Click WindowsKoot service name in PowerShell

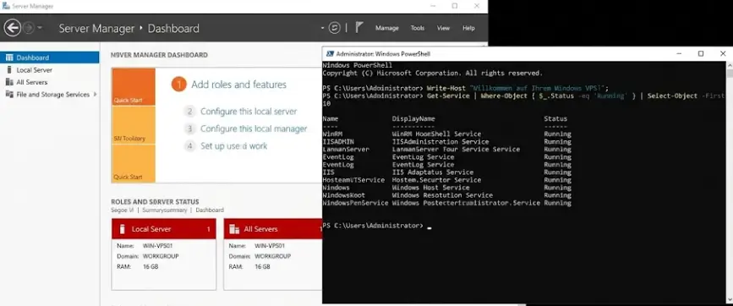(344, 195)
